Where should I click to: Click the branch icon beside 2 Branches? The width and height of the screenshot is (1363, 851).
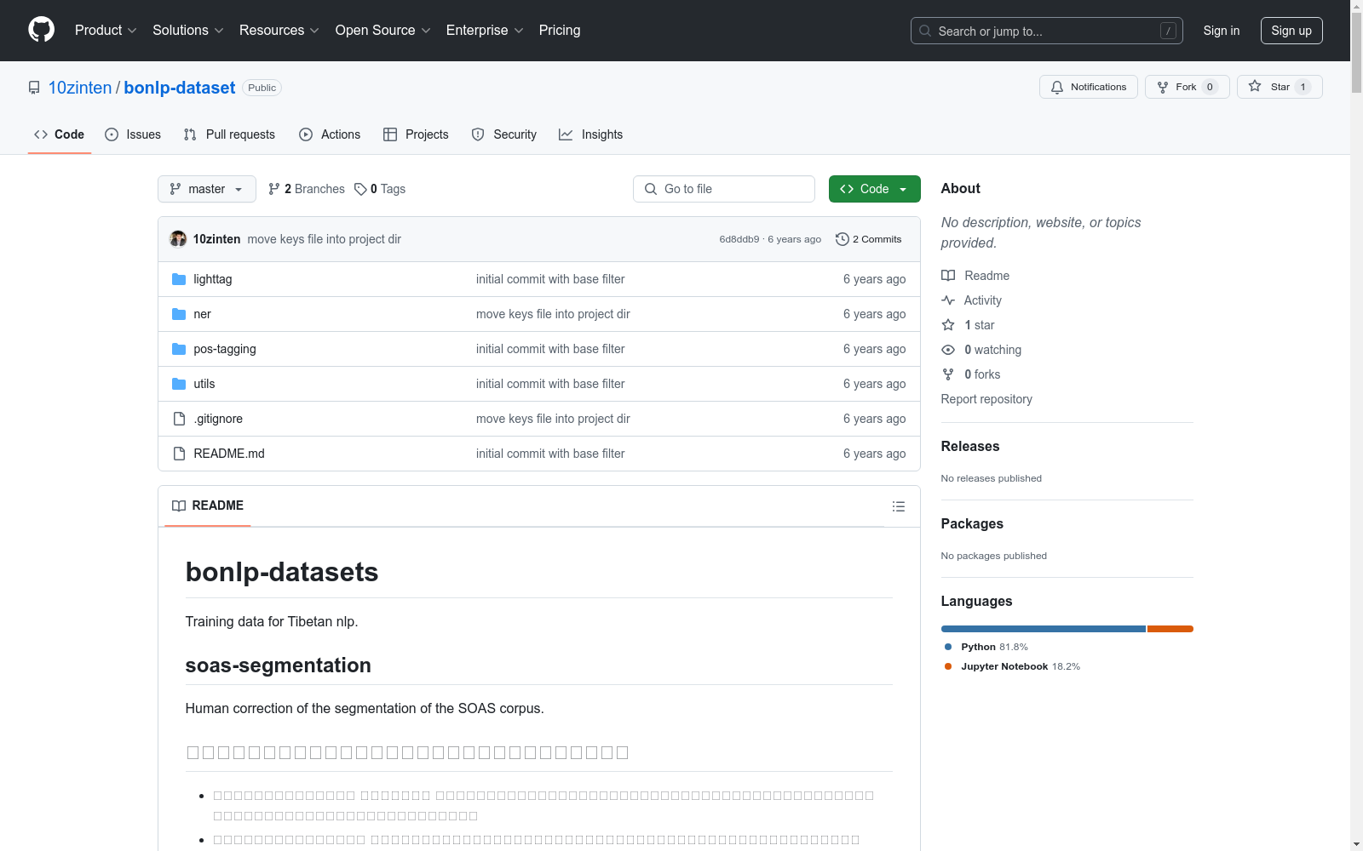(x=274, y=189)
